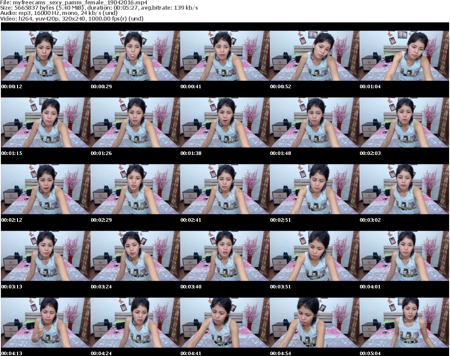Click the thumbnail timestamped 00:04:13

(x=46, y=323)
